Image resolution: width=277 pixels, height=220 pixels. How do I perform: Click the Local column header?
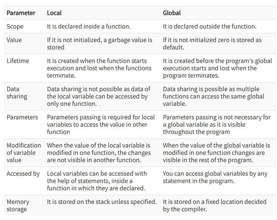tap(54, 13)
